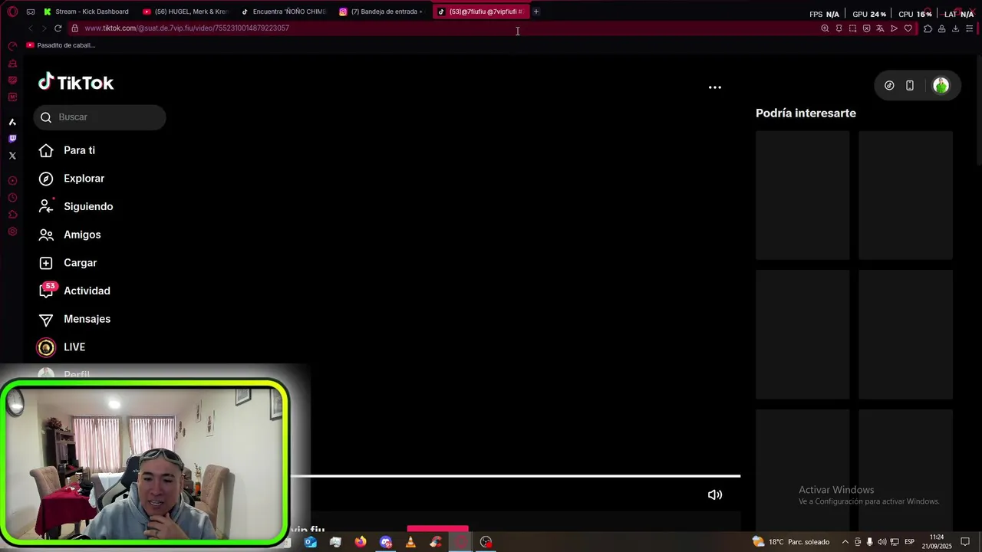Open a new browser tab
982x552 pixels.
tap(536, 11)
